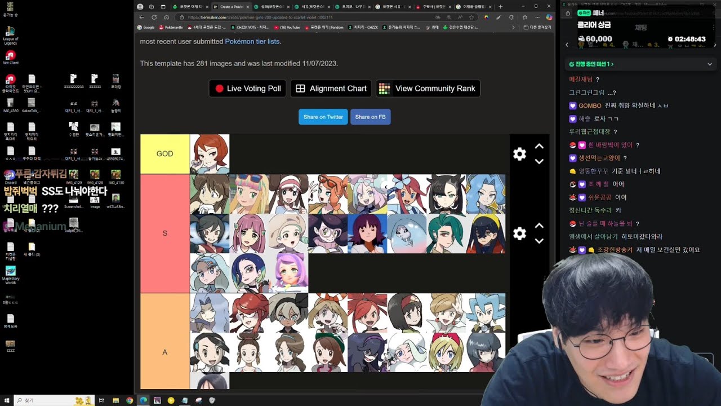Bookmark this page with the star icon
Viewport: 721px width, 406px height.
[x=471, y=17]
